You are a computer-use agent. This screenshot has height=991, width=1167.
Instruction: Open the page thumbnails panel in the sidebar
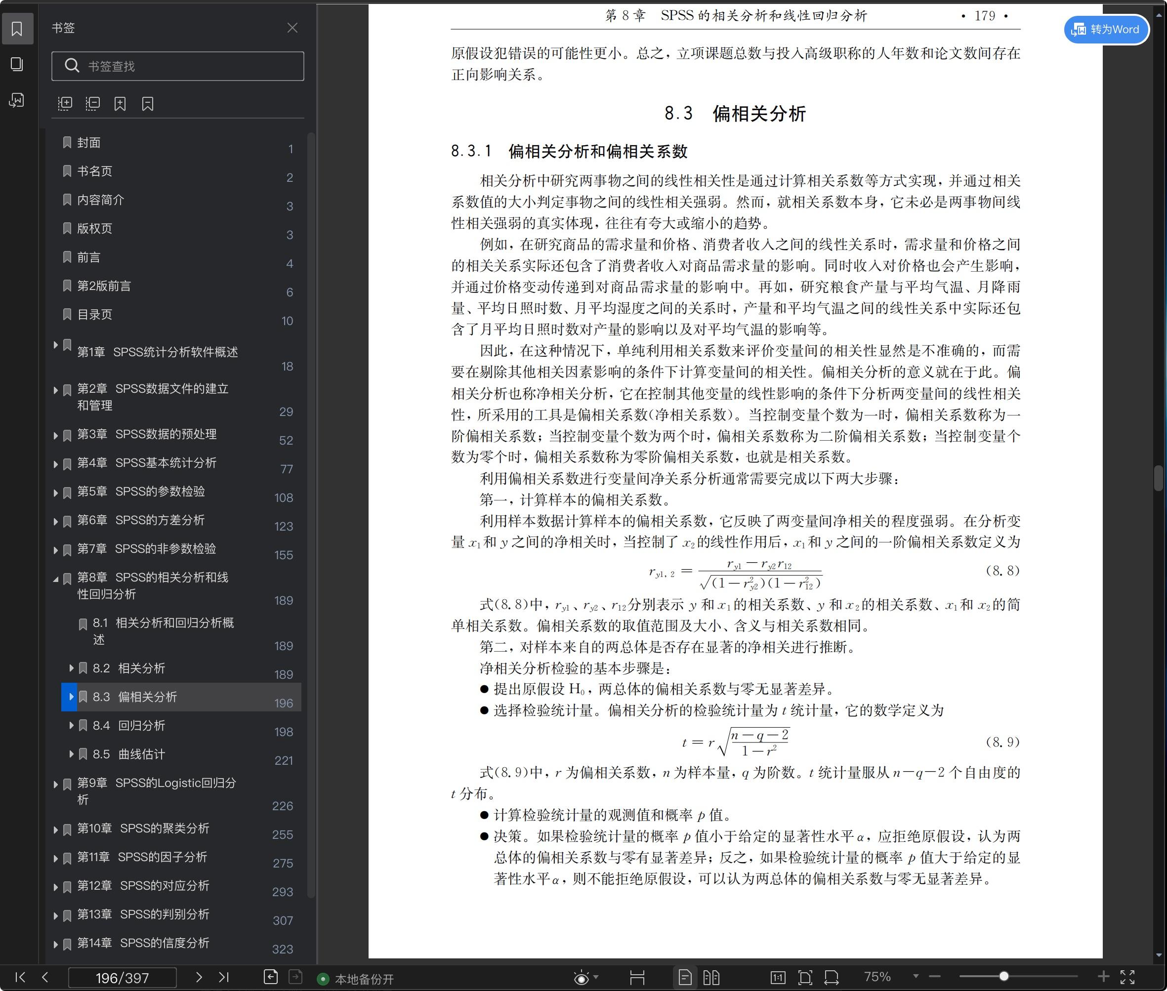tap(17, 64)
